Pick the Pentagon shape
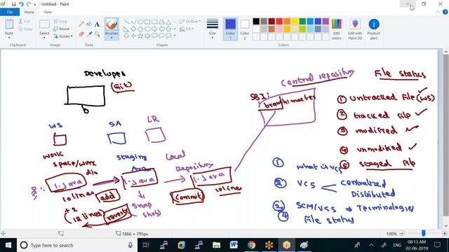 pos(140,29)
